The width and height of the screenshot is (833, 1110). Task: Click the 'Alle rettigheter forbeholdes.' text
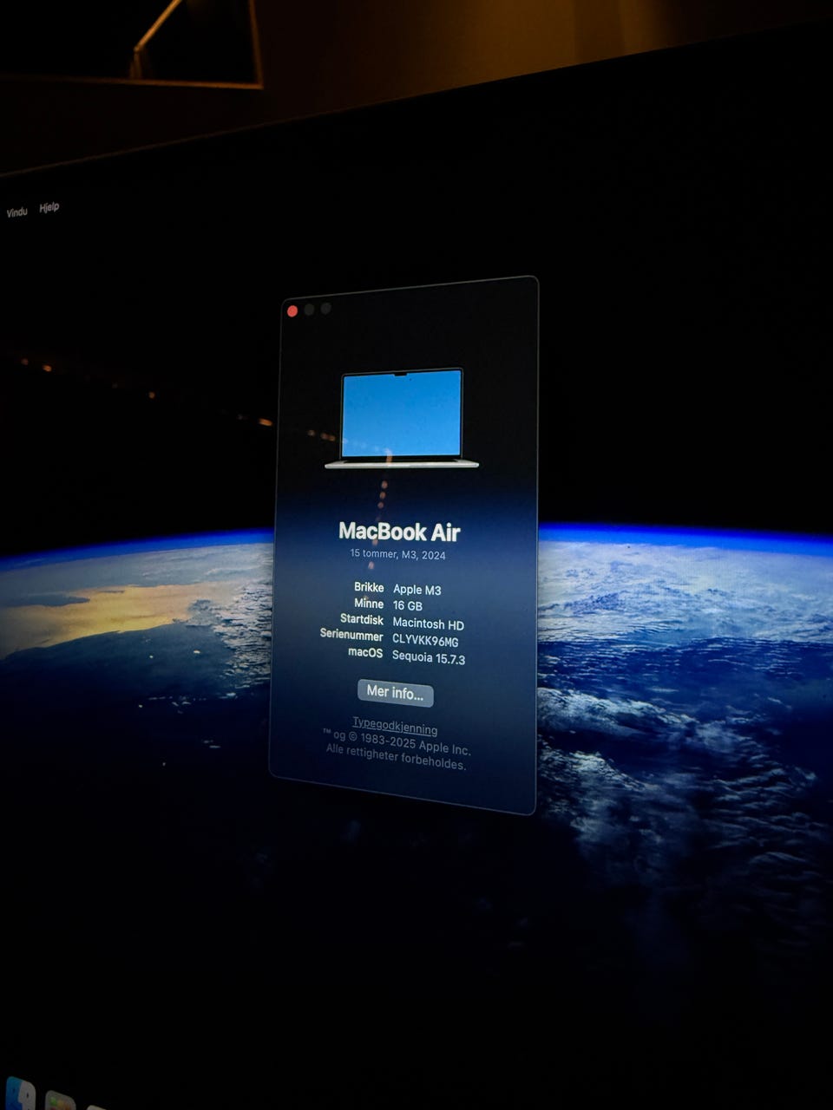click(x=396, y=757)
